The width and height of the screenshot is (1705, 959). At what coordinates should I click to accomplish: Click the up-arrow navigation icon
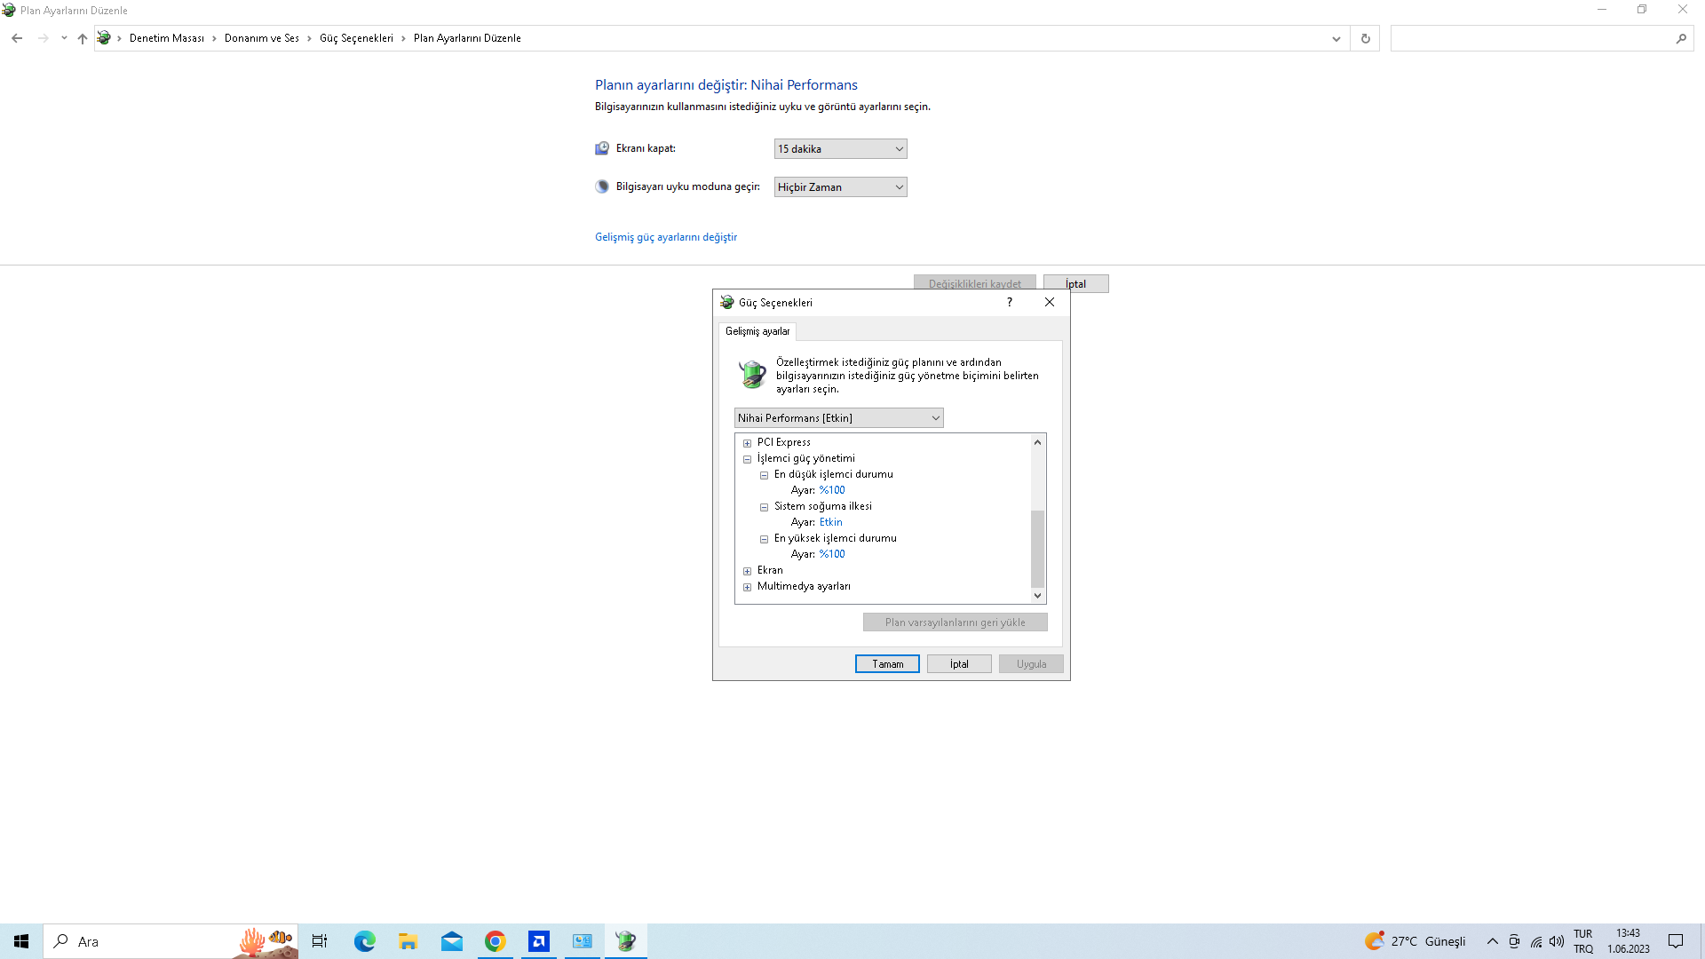[83, 38]
